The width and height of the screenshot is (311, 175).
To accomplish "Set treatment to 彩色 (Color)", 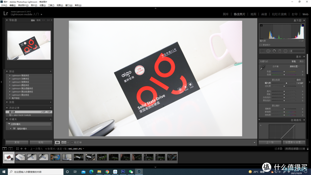I will point(293,61).
